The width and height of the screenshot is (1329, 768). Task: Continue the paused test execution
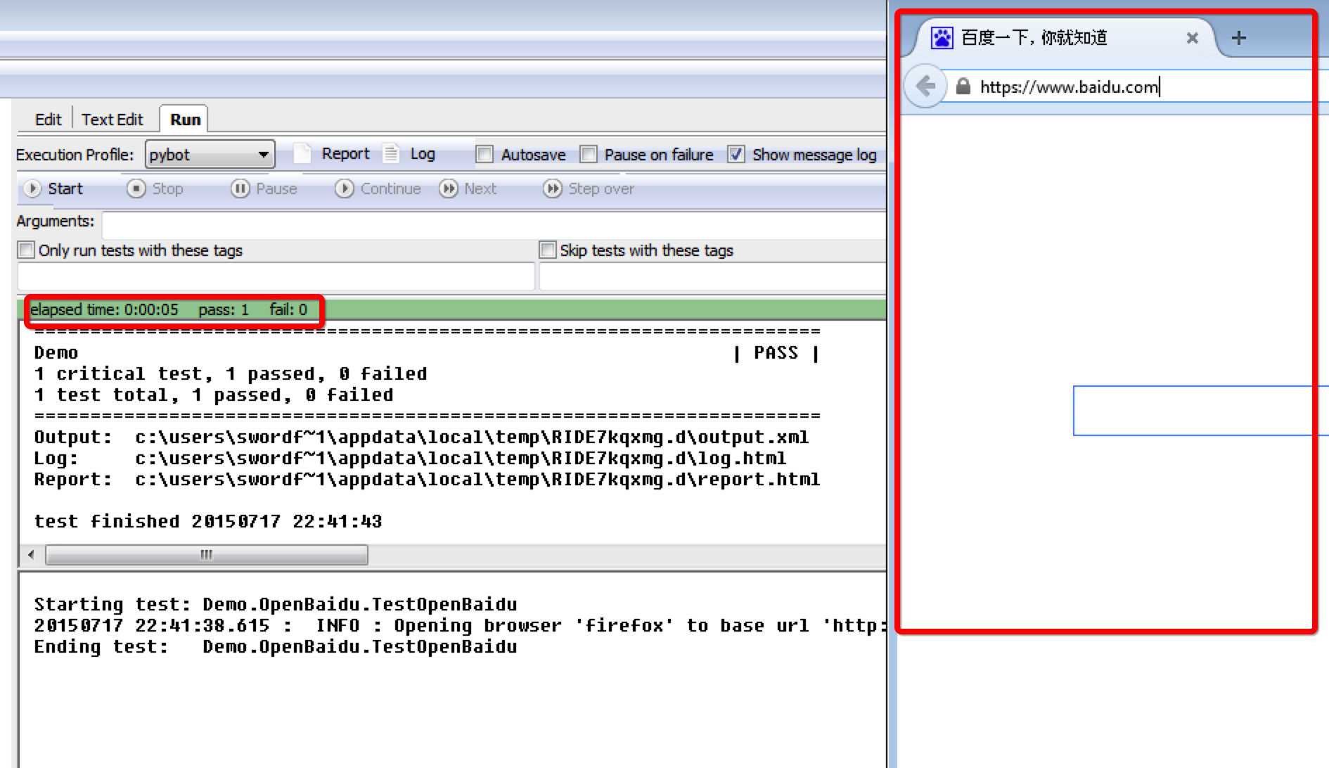pyautogui.click(x=378, y=188)
